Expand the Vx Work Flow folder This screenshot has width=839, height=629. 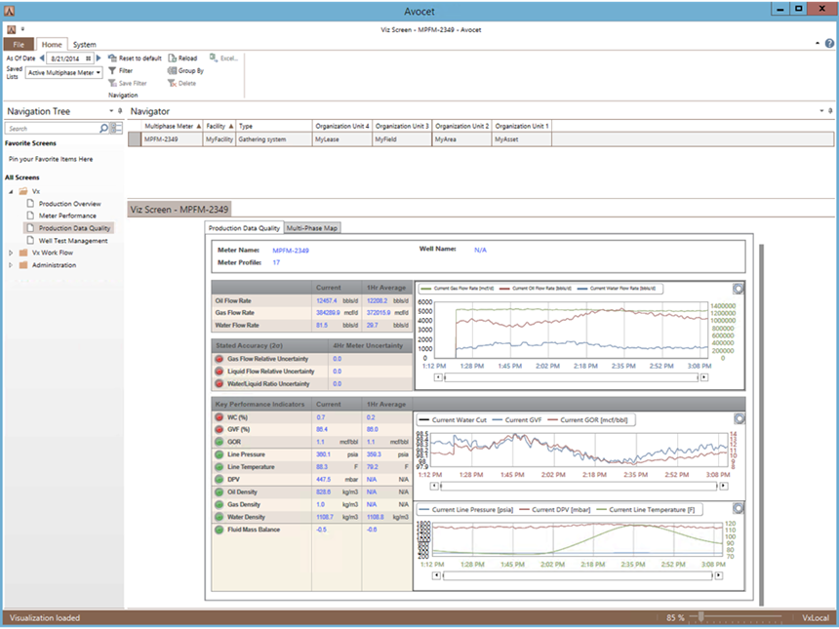pos(11,253)
